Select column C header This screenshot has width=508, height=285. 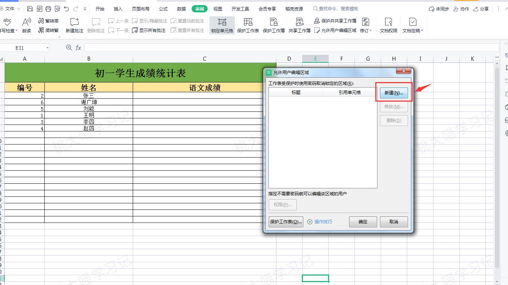[x=204, y=58]
